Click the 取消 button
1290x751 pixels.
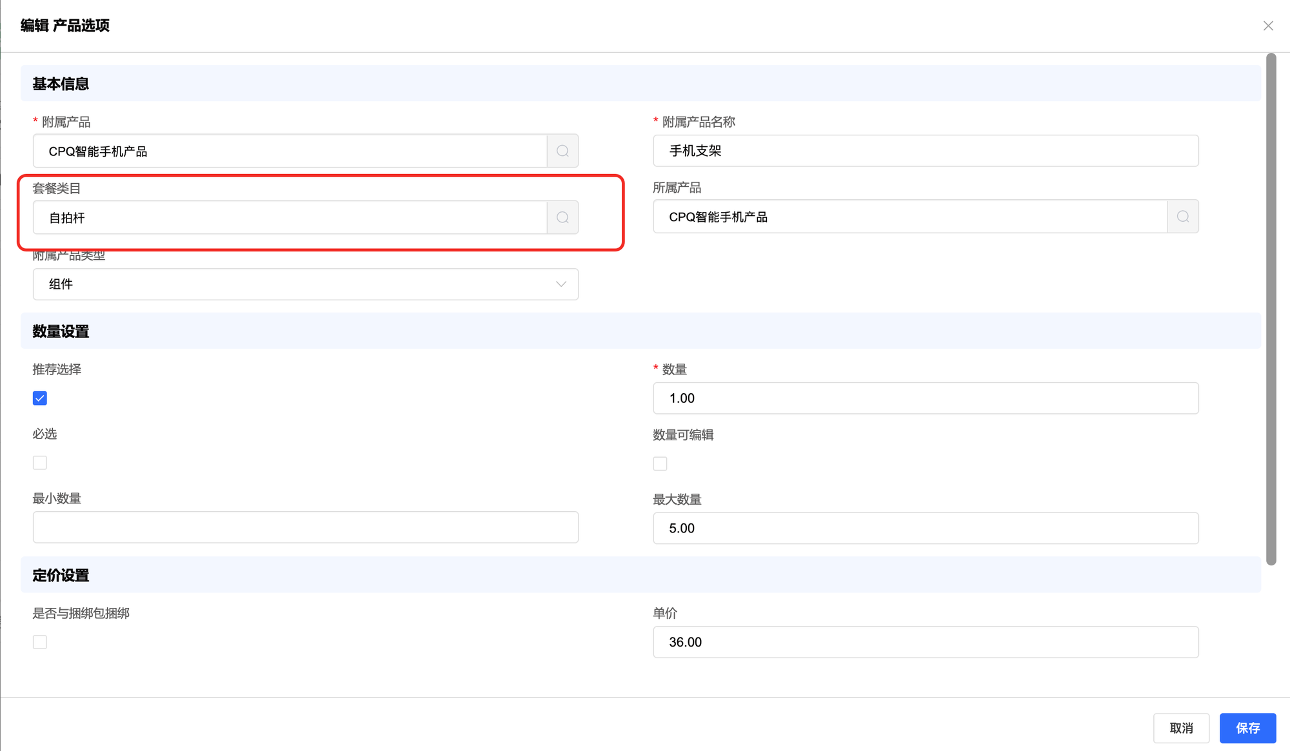point(1181,728)
